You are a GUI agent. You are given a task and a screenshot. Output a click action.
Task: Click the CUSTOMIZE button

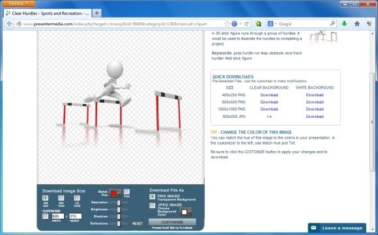click(172, 222)
